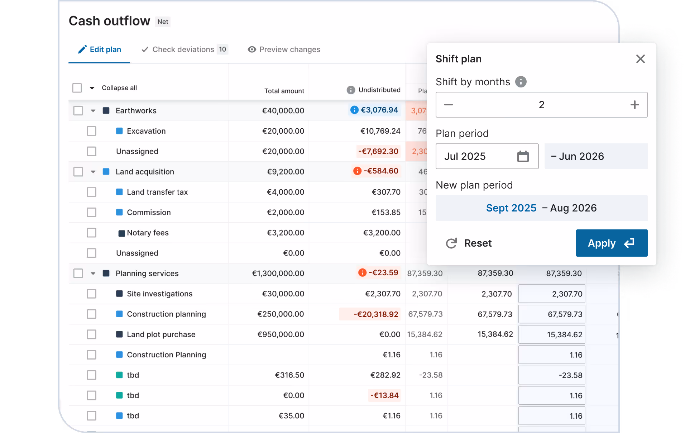Click the Land plot purchase color square
The width and height of the screenshot is (685, 433).
120,334
